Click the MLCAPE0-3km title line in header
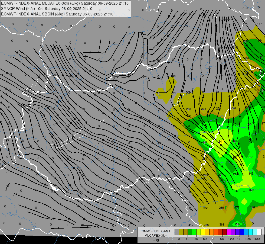 (x=65, y=3)
